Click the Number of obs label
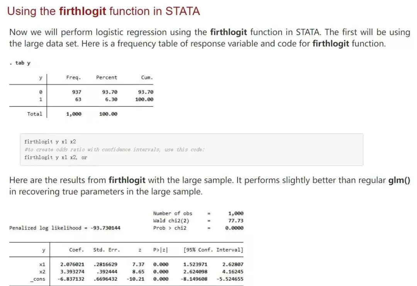 173,213
